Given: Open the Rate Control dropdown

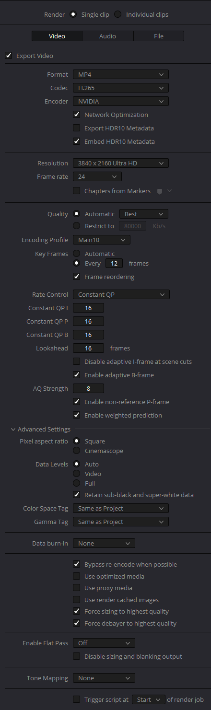Looking at the screenshot, I should point(121,294).
